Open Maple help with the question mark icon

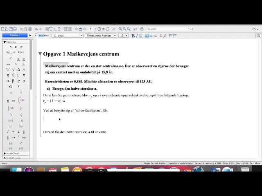pyautogui.click(x=142, y=29)
